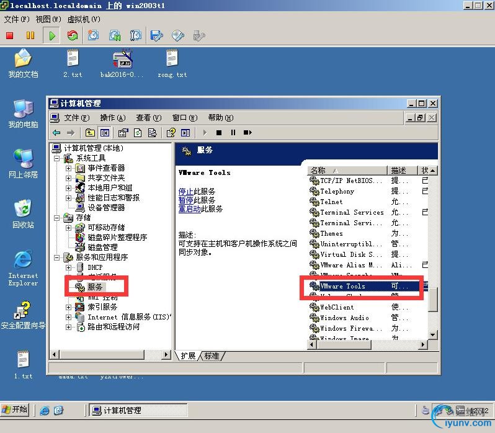Open Recycle Bin desktop icon

[x=23, y=214]
